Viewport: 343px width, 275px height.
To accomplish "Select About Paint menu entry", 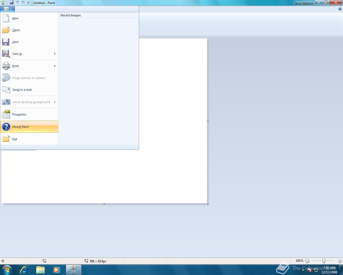I will (x=29, y=127).
